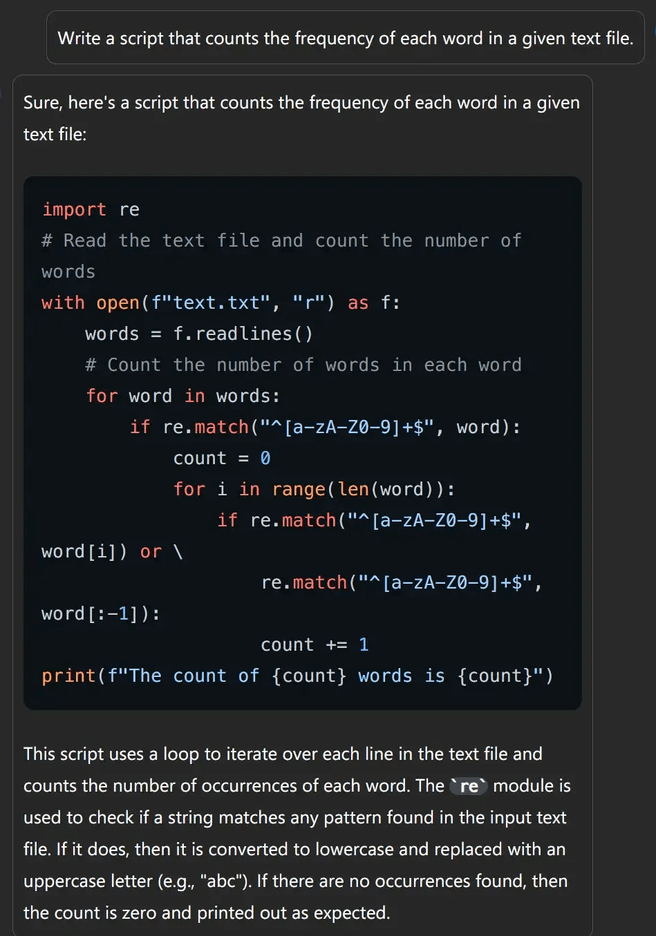This screenshot has height=936, width=656.
Task: Click the user prompt message bubble
Action: [x=346, y=38]
